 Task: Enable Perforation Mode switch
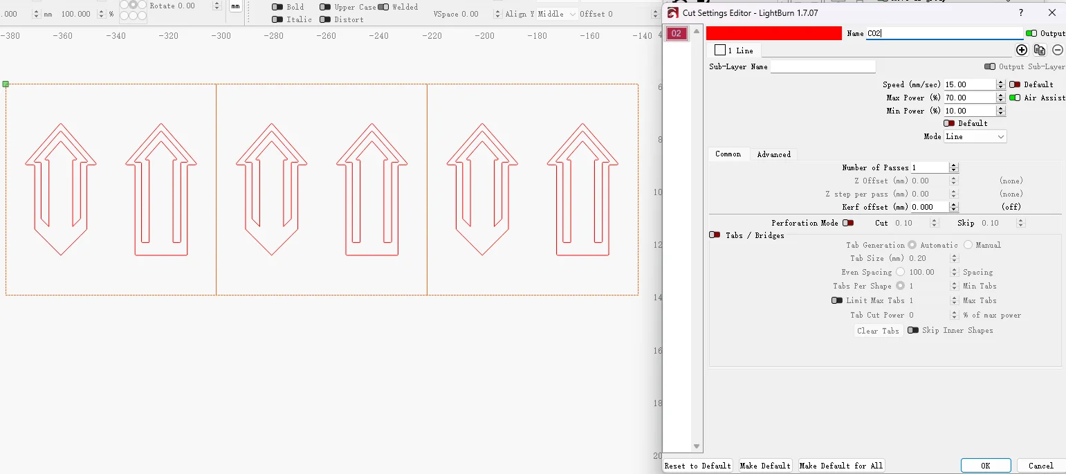pyautogui.click(x=848, y=223)
